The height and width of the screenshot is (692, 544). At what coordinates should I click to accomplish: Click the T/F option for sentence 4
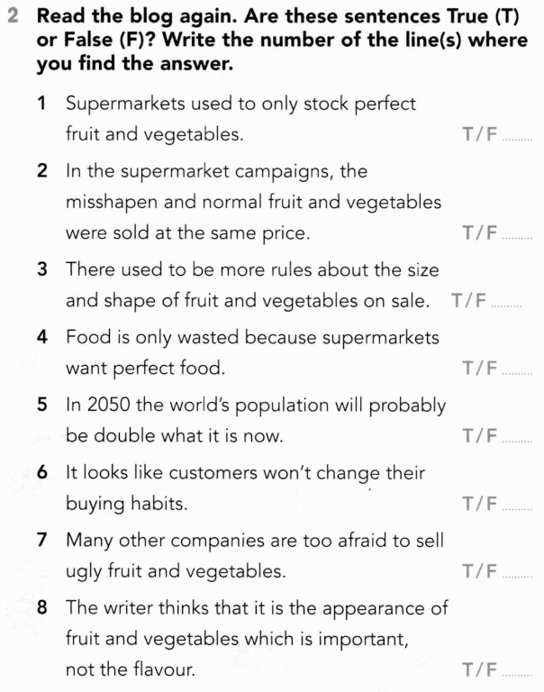479,369
